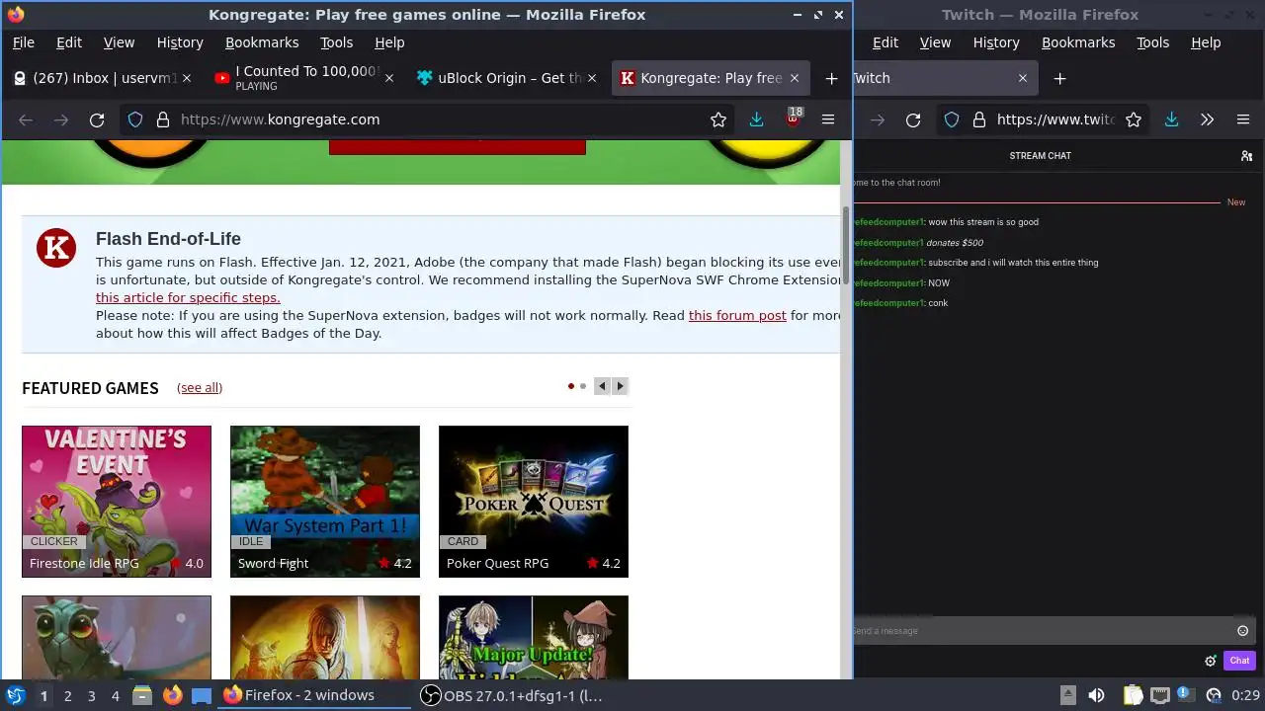
Task: Open the chat settings gear in Twitch
Action: pos(1210,661)
